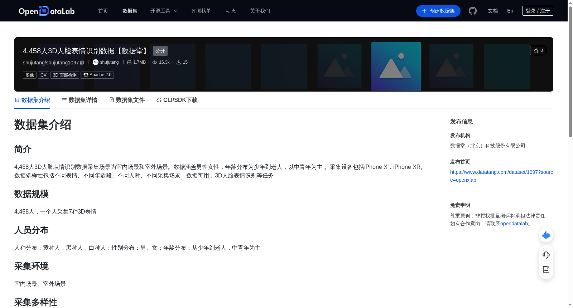Click the 发布信息 heading

click(462, 122)
